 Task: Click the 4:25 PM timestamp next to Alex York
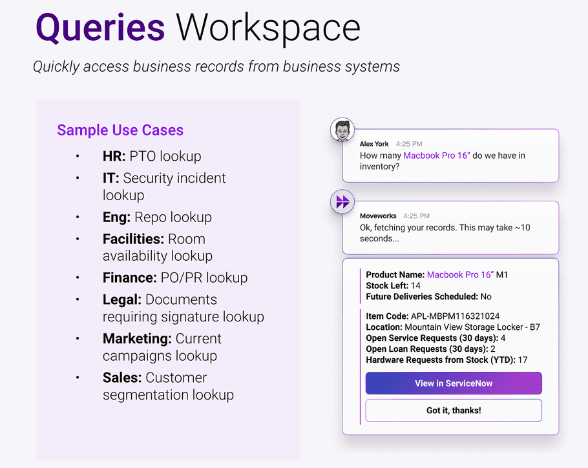tap(409, 144)
